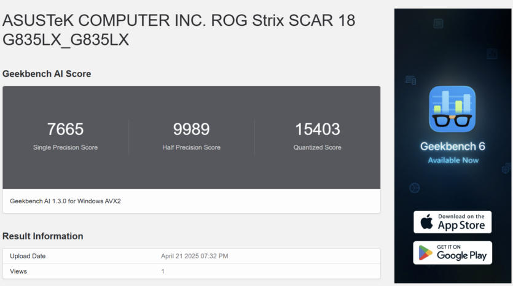
Task: Open the Download on the App Store badge
Action: (452, 222)
